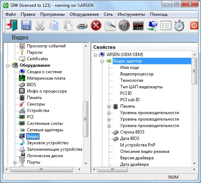Click the Материнская плата board icon
The height and width of the screenshot is (183, 201).
tap(22, 78)
